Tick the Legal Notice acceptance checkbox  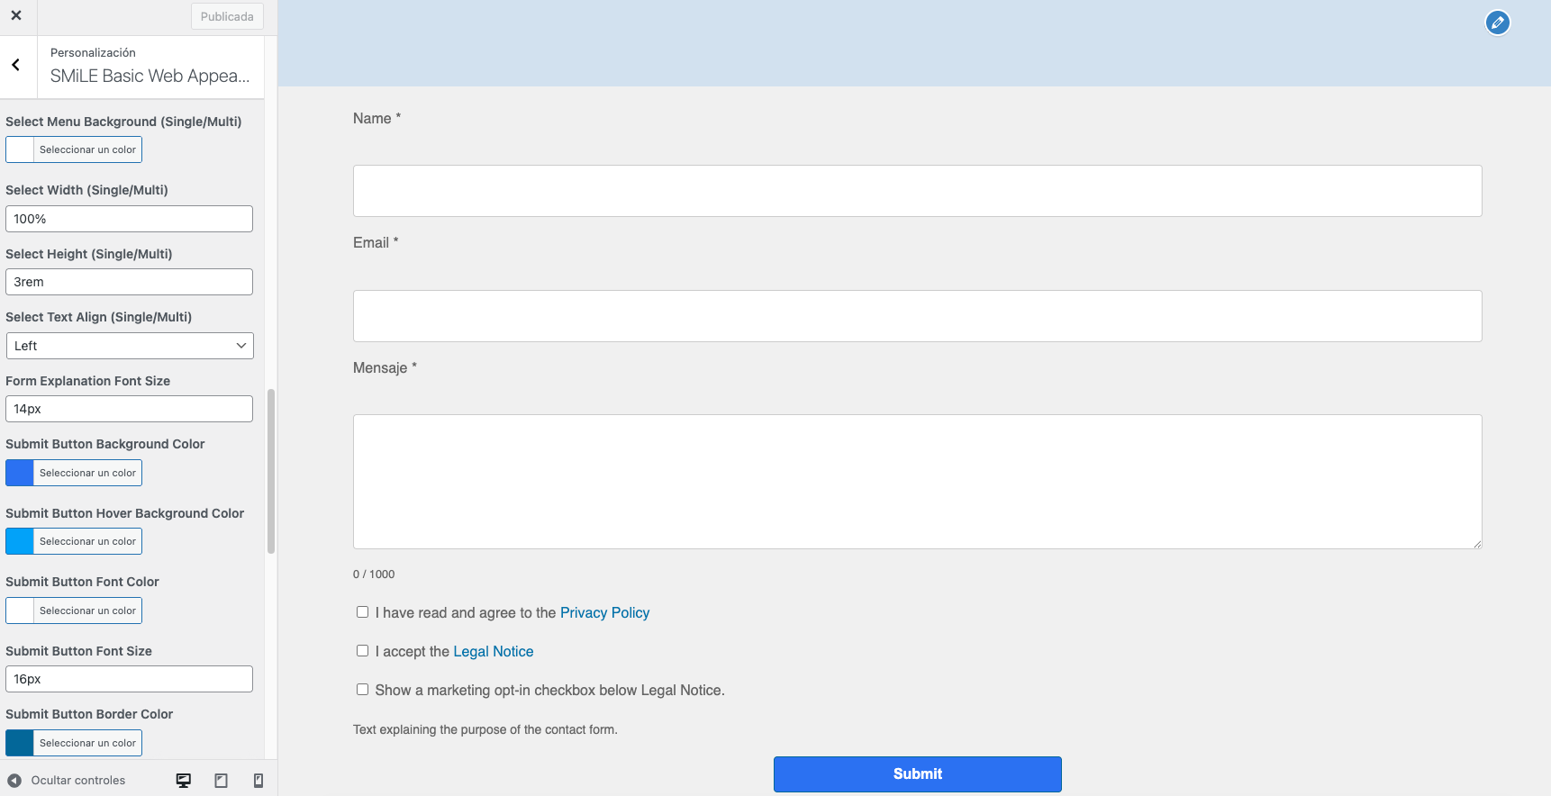point(362,651)
